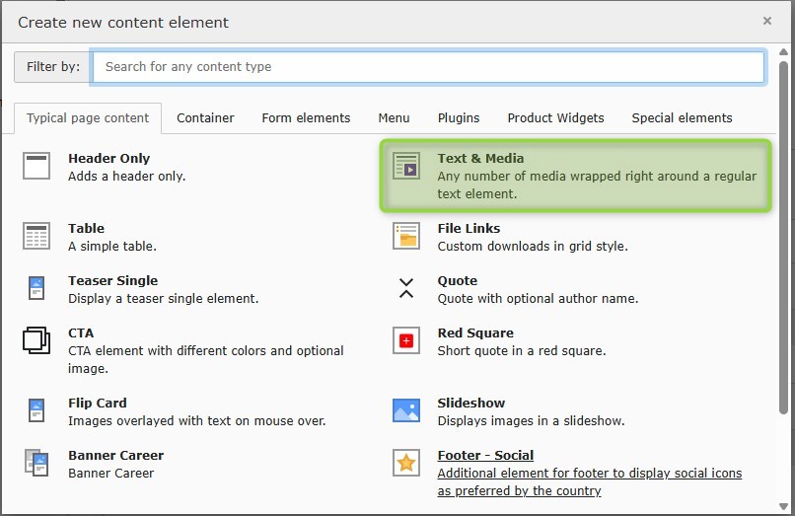This screenshot has height=516, width=795.
Task: Click the Flip Card icon
Action: tap(36, 411)
